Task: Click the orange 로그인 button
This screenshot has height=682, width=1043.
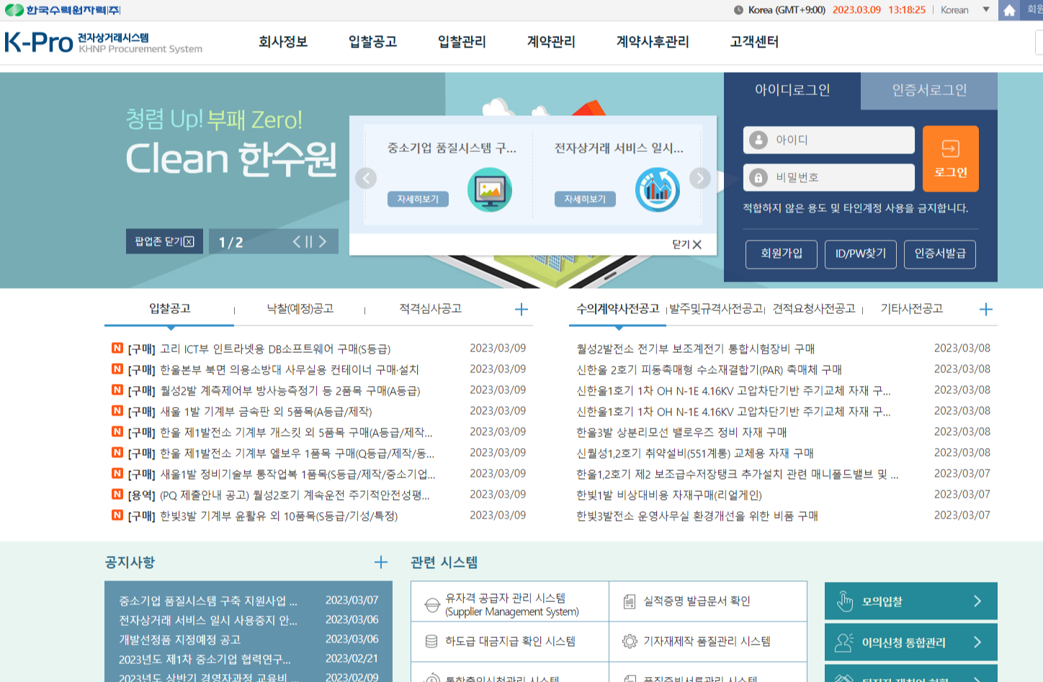Action: point(951,158)
